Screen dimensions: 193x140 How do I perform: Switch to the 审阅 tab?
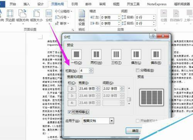102,4
